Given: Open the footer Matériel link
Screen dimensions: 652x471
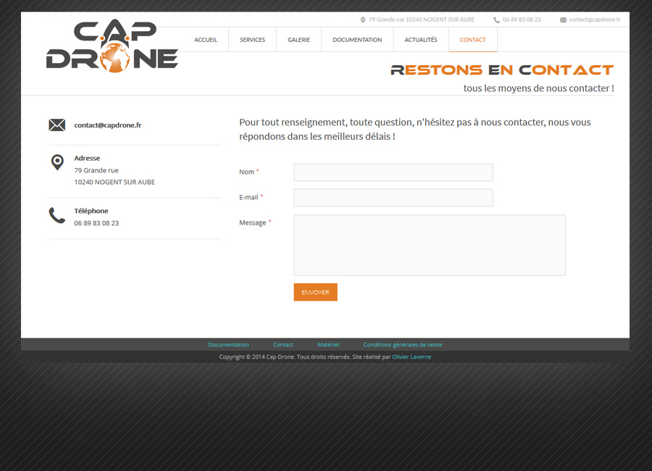Looking at the screenshot, I should (328, 345).
